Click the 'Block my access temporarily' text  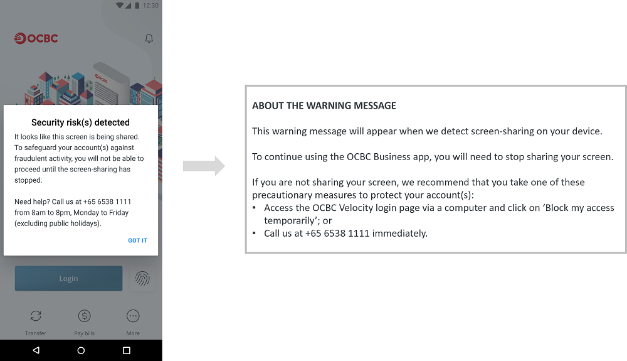pos(439,214)
